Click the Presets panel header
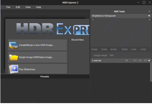Image resolution: width=152 pixels, height=107 pixels. tap(45, 77)
